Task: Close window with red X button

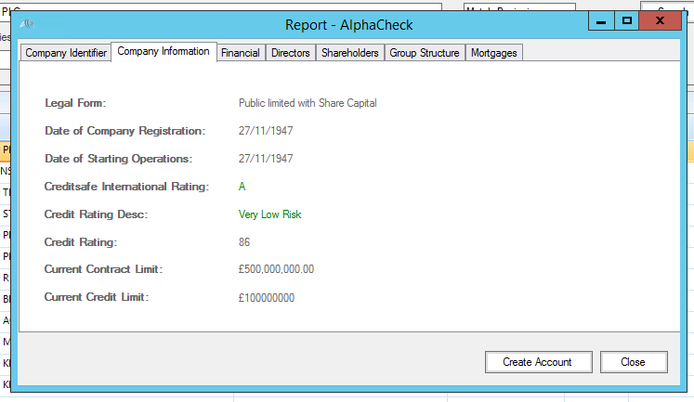Action: pos(660,20)
